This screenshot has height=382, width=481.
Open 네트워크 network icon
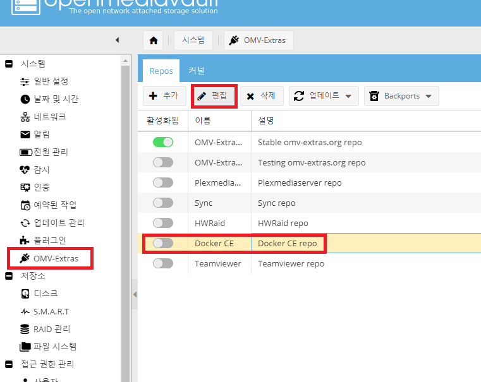25,117
